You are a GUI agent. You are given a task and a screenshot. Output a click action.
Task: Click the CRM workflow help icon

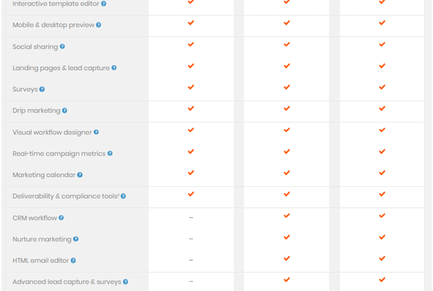pos(61,218)
